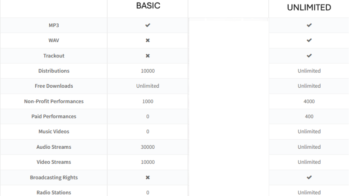The image size is (349, 196).
Task: Click the BASIC MP3 checkmark icon
Action: (147, 25)
